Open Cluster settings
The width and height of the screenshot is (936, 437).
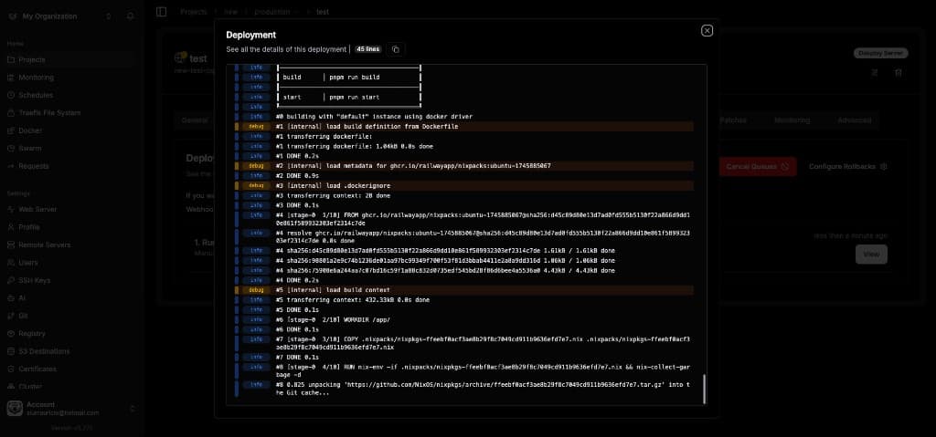(x=30, y=386)
